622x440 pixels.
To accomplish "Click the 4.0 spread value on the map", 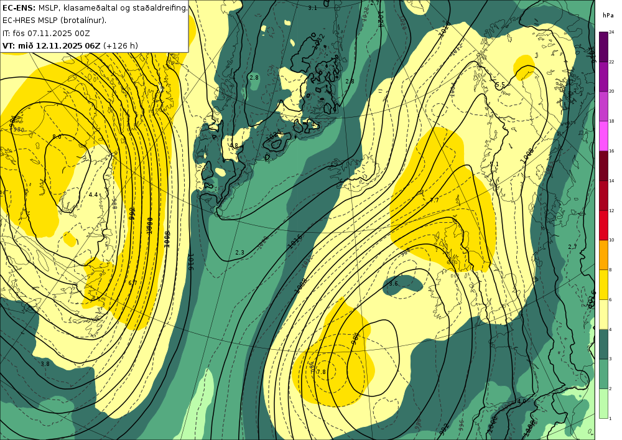I will (x=522, y=401).
